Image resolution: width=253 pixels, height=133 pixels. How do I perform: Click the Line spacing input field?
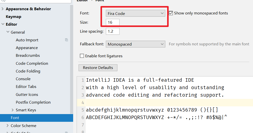point(113,31)
